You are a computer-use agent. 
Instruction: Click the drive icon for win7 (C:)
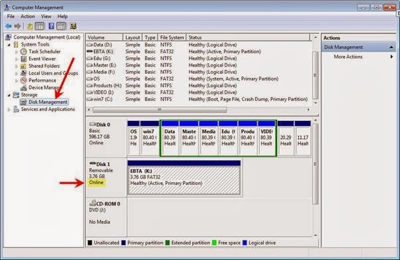(x=90, y=99)
